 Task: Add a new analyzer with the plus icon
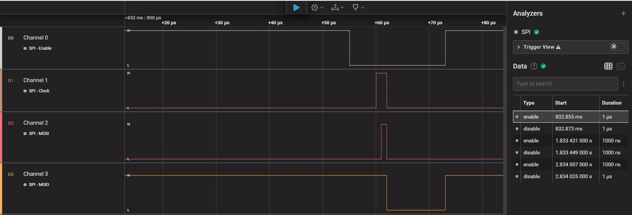623,13
